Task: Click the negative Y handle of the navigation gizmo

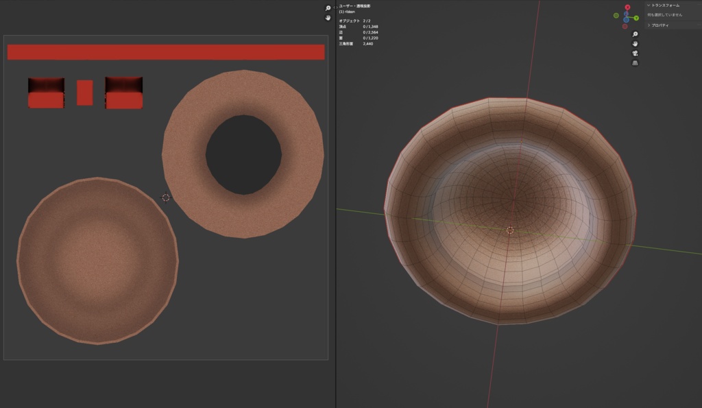Action: [x=616, y=15]
